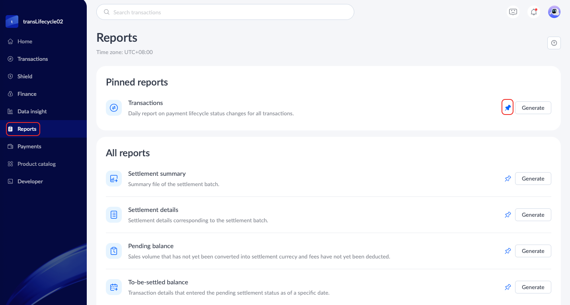Navigate to Developer in sidebar
Image resolution: width=570 pixels, height=305 pixels.
[30, 181]
